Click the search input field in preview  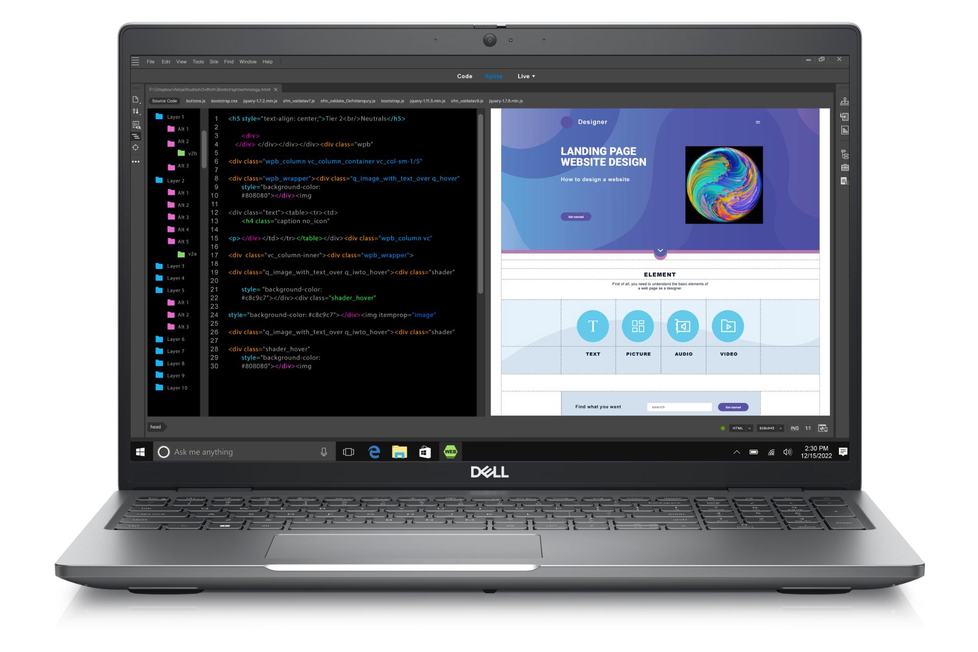tap(677, 406)
